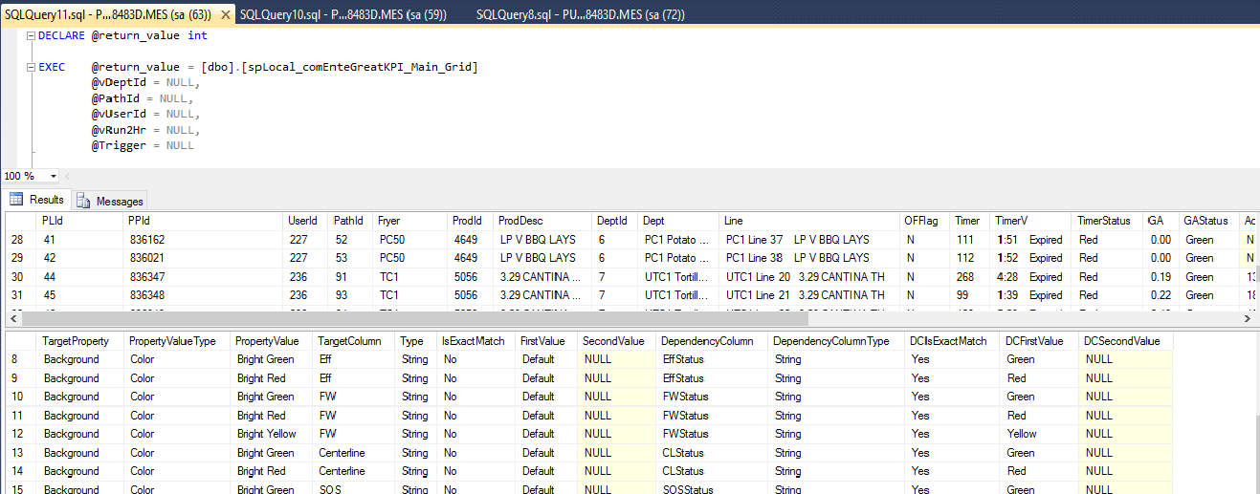
Task: Click PPId cell 836021
Action: (x=203, y=258)
